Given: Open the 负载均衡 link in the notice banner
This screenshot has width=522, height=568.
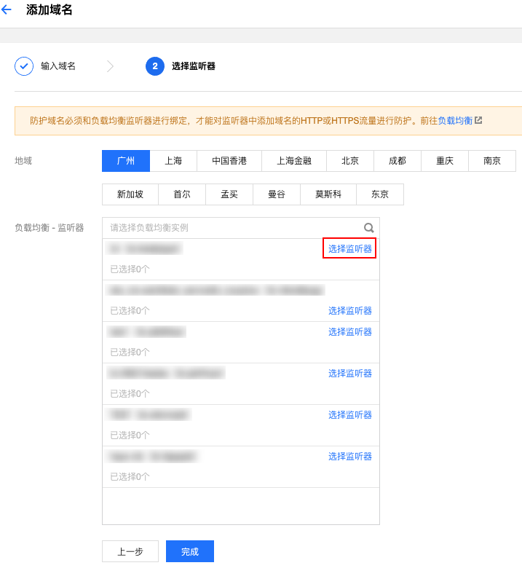Looking at the screenshot, I should click(455, 120).
